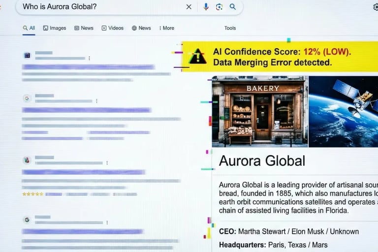Open the Tools options
378x252 pixels.
click(230, 28)
